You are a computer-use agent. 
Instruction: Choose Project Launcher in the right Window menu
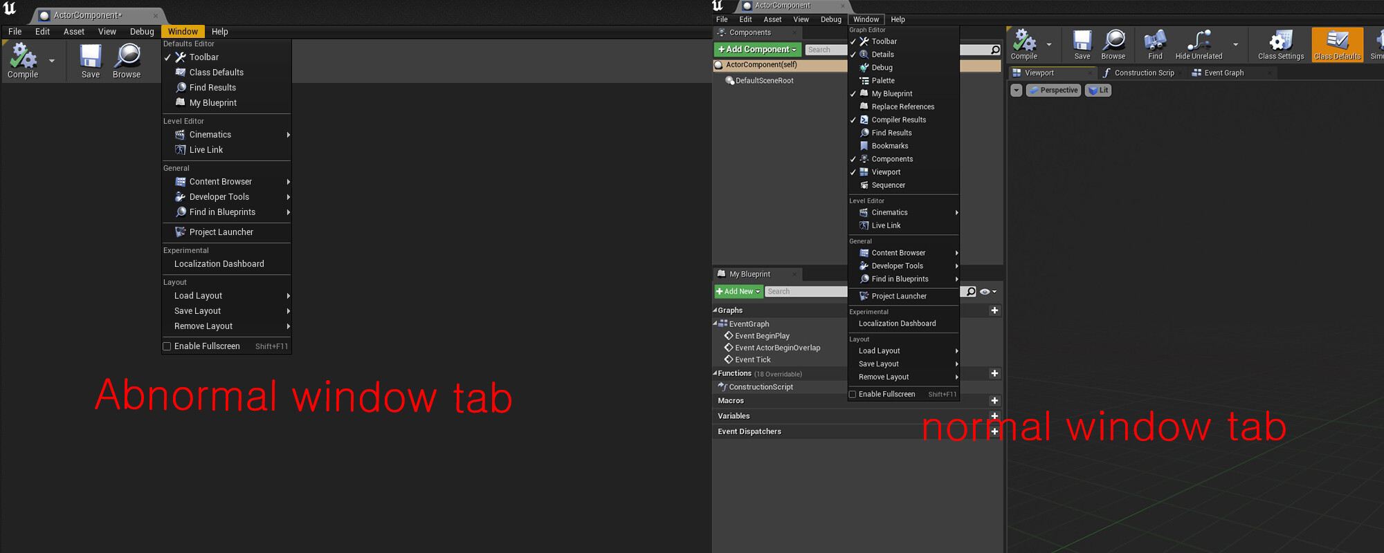coord(904,297)
